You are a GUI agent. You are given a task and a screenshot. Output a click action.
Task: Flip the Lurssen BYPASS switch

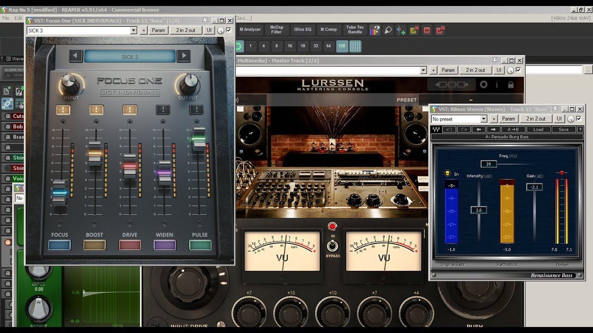tap(332, 246)
